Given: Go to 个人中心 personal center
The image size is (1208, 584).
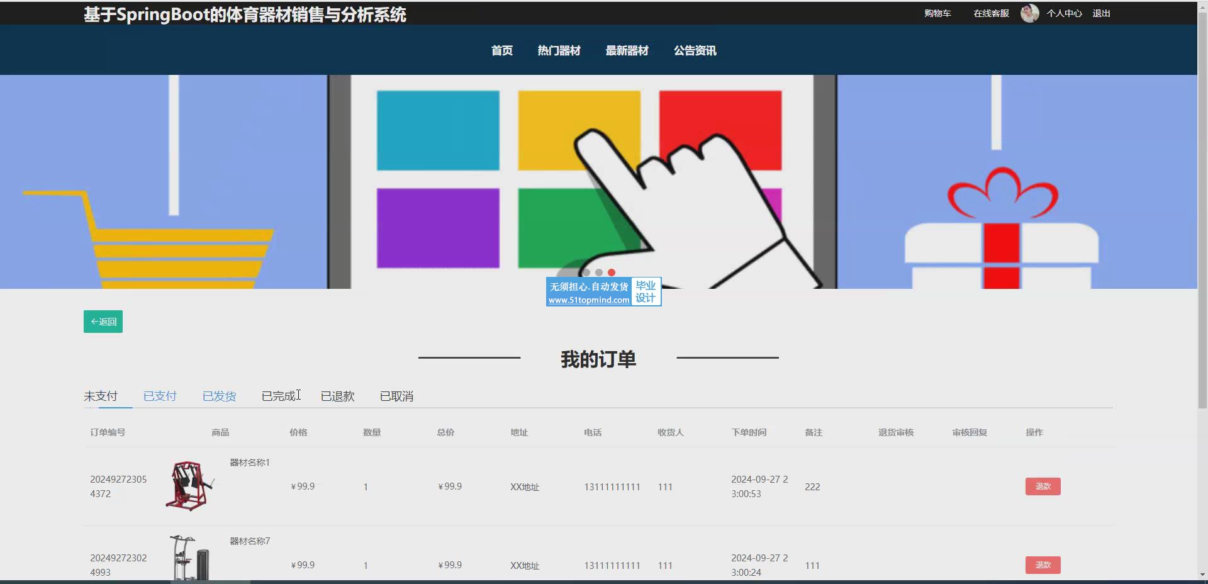Looking at the screenshot, I should (x=1064, y=13).
